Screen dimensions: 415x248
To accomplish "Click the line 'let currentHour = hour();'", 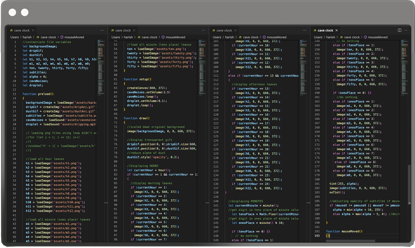I will (149, 170).
